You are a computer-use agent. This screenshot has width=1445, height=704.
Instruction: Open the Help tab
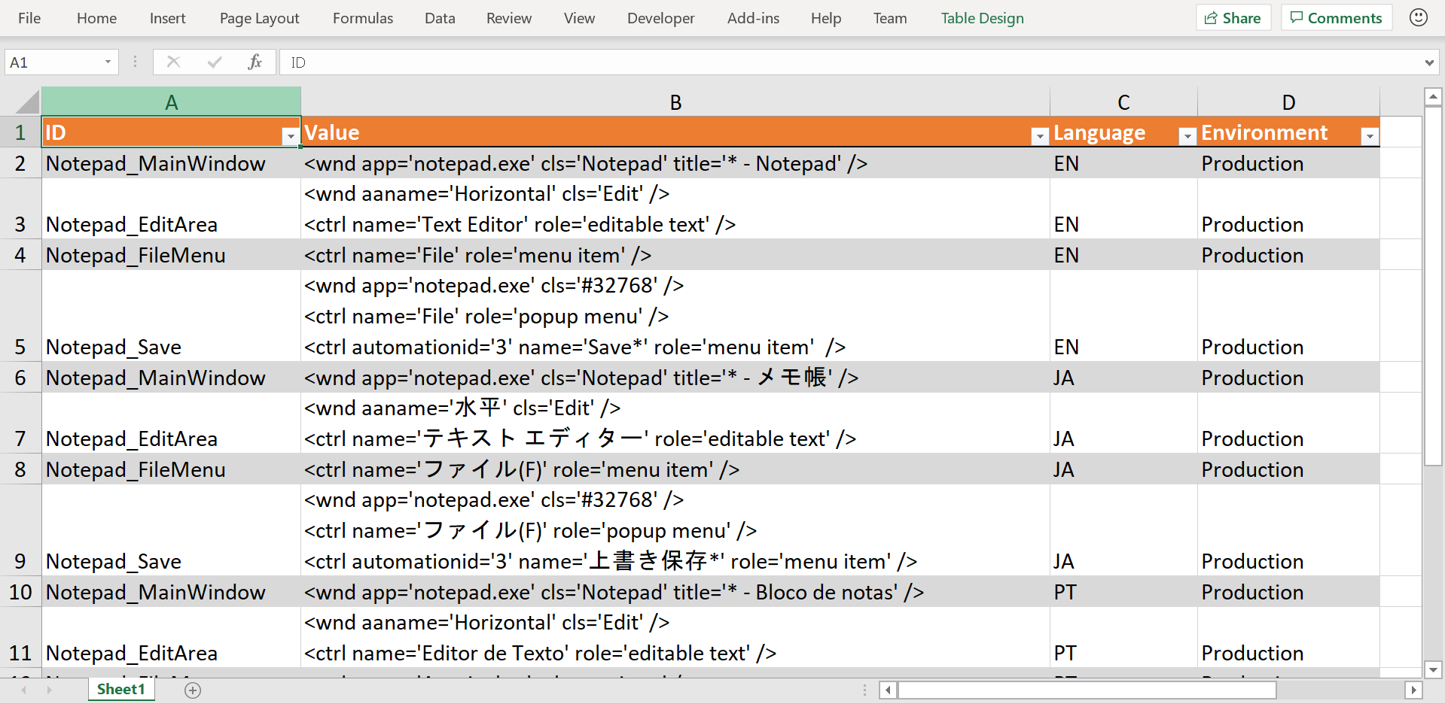[x=825, y=18]
